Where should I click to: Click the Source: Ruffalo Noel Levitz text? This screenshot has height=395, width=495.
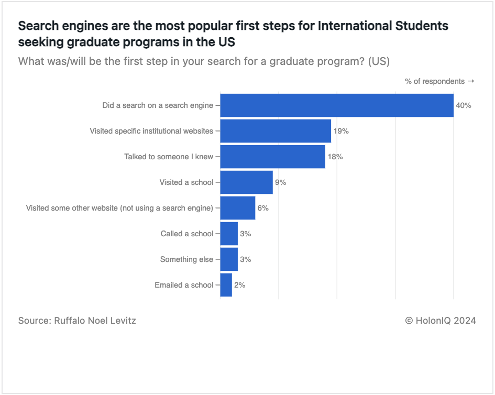click(x=77, y=321)
